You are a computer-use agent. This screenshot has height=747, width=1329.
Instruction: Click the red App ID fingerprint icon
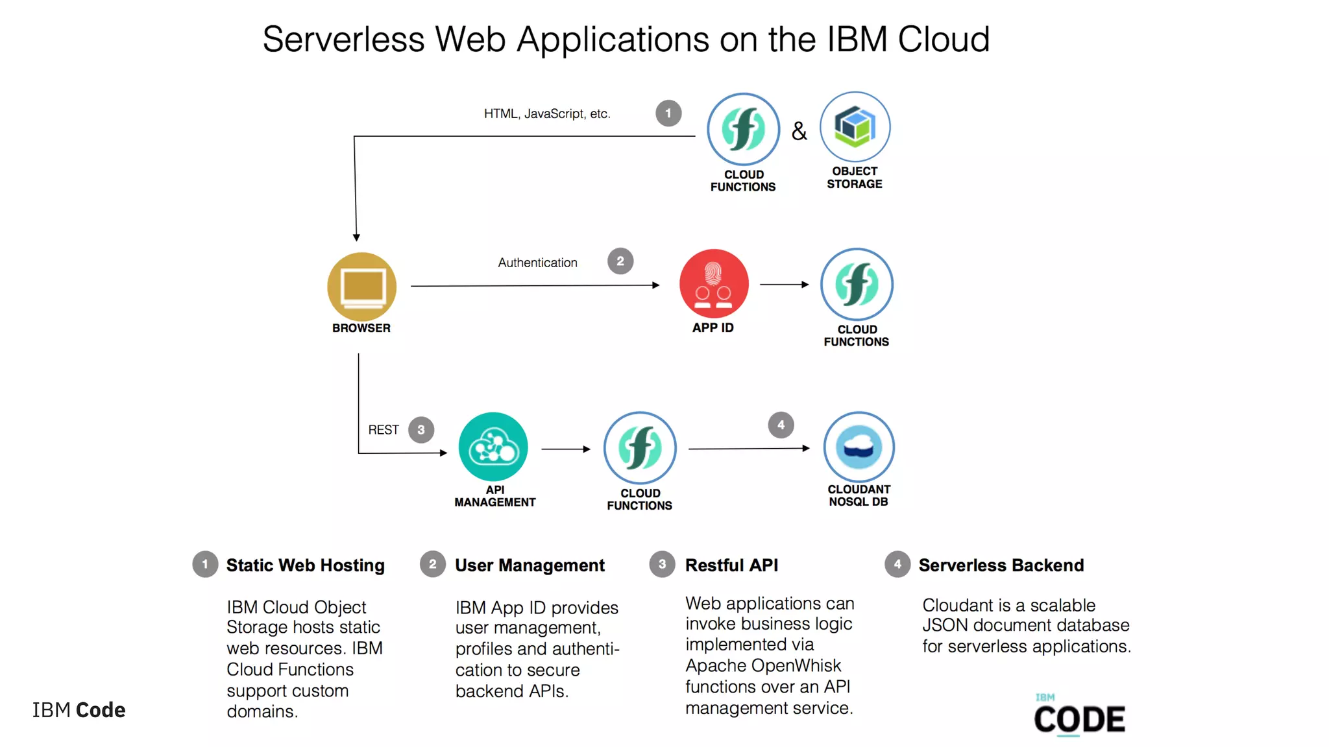(x=713, y=283)
